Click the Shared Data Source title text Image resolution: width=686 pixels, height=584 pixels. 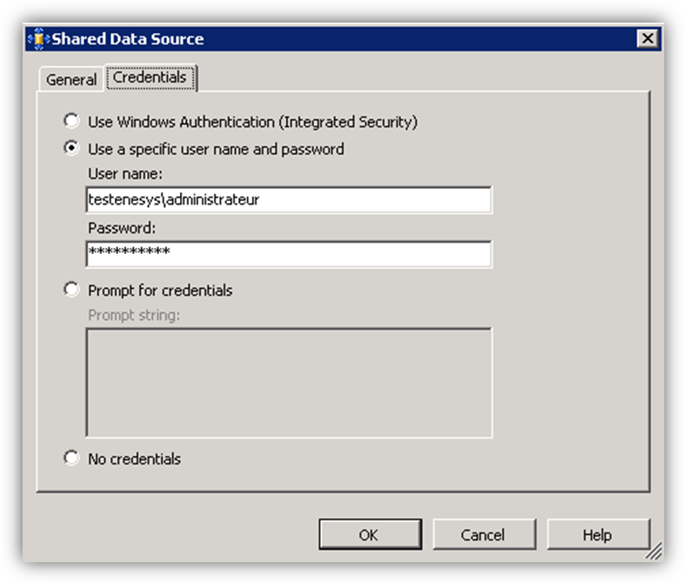pyautogui.click(x=128, y=39)
